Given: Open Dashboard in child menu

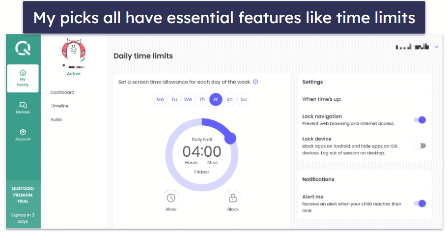Looking at the screenshot, I should [x=62, y=92].
